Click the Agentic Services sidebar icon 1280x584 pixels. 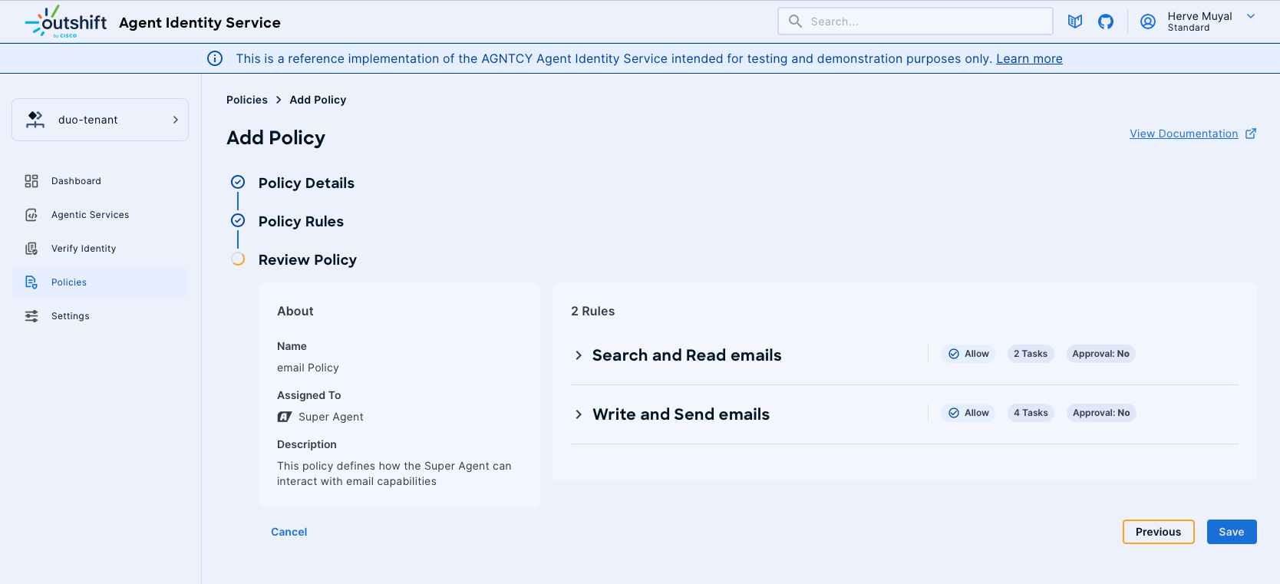[x=31, y=215]
